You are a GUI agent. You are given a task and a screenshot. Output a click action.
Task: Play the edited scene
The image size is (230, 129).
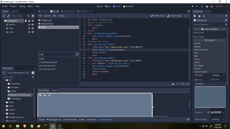207,6
